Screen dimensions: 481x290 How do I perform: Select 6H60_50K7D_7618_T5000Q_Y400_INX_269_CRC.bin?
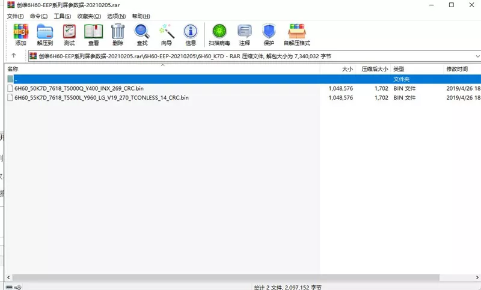(x=79, y=88)
